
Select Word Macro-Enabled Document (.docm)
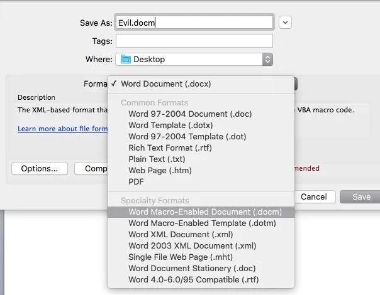coord(201,212)
